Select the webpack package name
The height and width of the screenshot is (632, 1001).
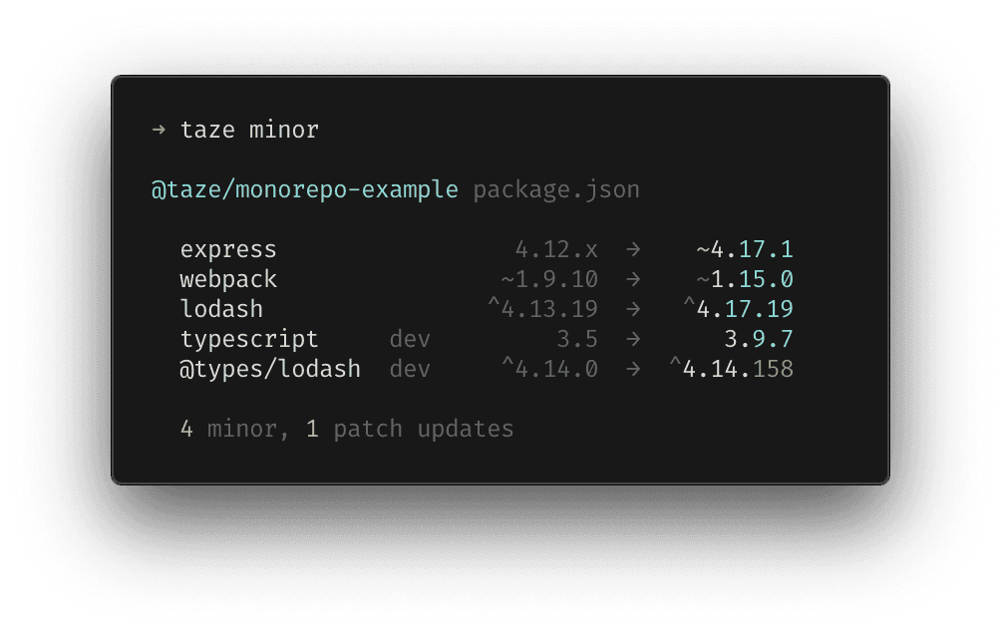click(x=228, y=279)
